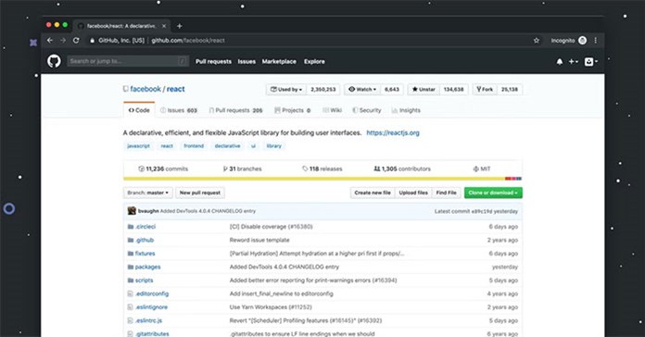Image resolution: width=645 pixels, height=337 pixels.
Task: Open a new browser tab with plus
Action: tap(180, 26)
